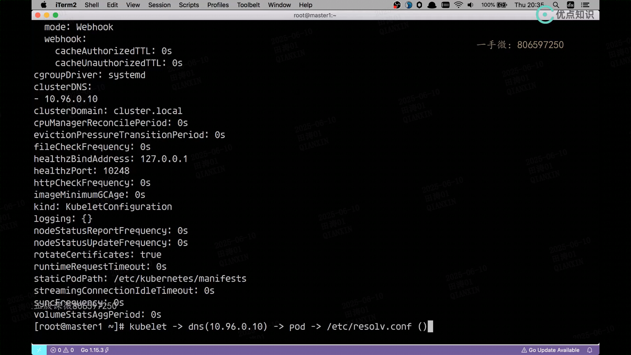Open the du app menu bar icon
Viewport: 631px width, 355px height.
click(571, 5)
